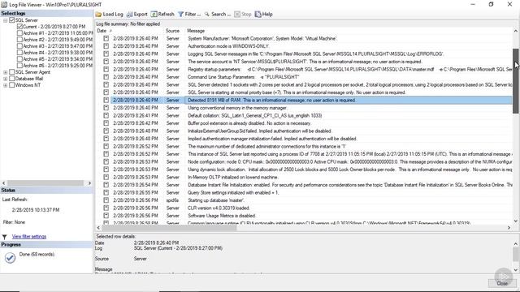Click the log list scroll-left arrow
The image size is (520, 292).
point(98,228)
